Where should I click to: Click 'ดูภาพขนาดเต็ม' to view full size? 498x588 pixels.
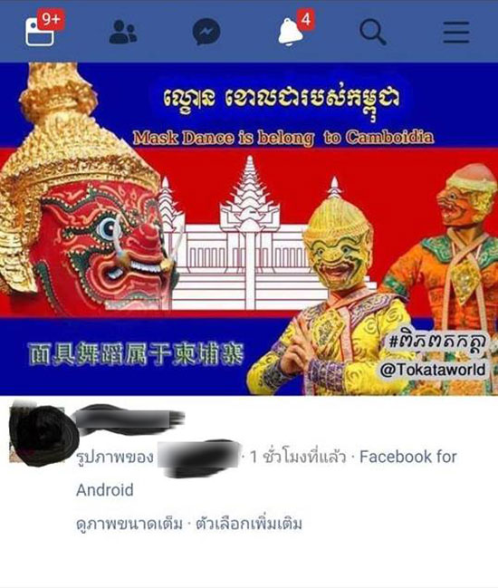[129, 524]
